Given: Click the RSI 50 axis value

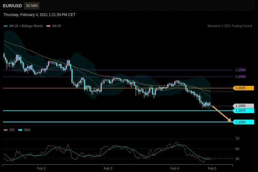Looking at the screenshot, I should tap(237, 149).
